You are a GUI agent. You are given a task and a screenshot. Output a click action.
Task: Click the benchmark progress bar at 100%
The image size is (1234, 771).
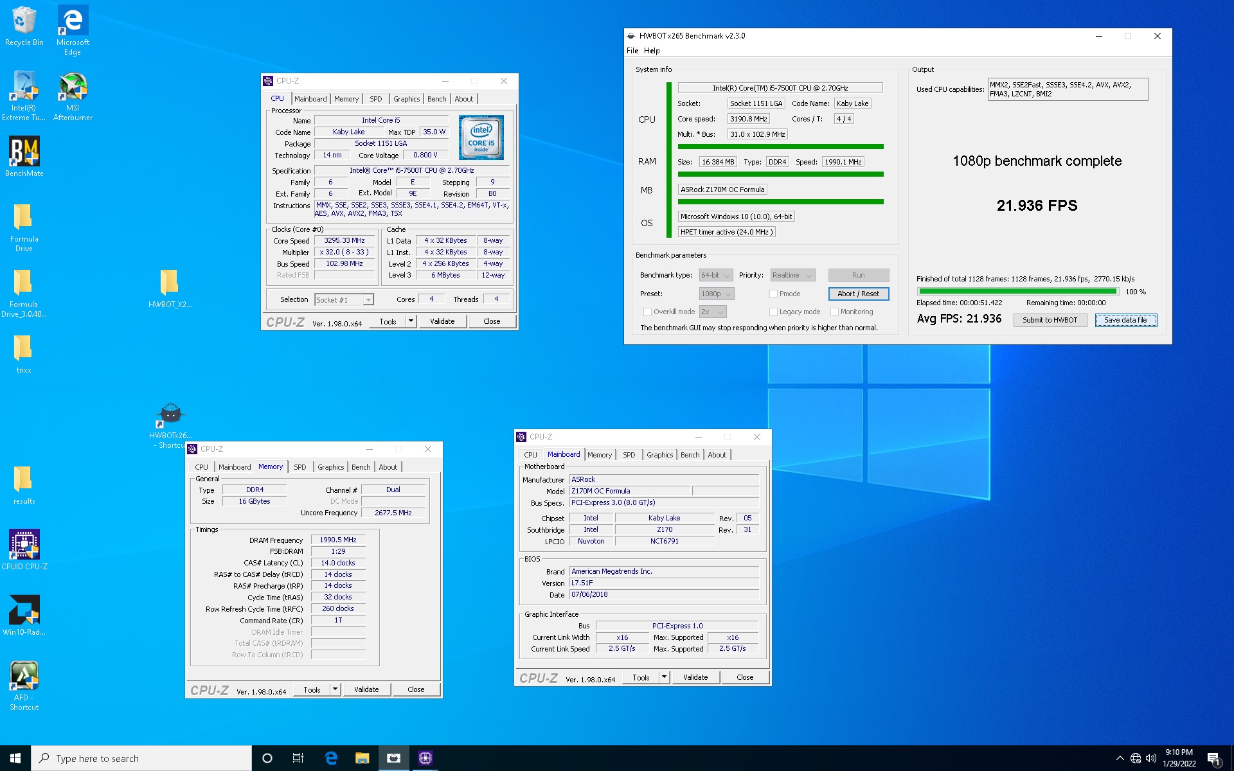click(x=1017, y=292)
